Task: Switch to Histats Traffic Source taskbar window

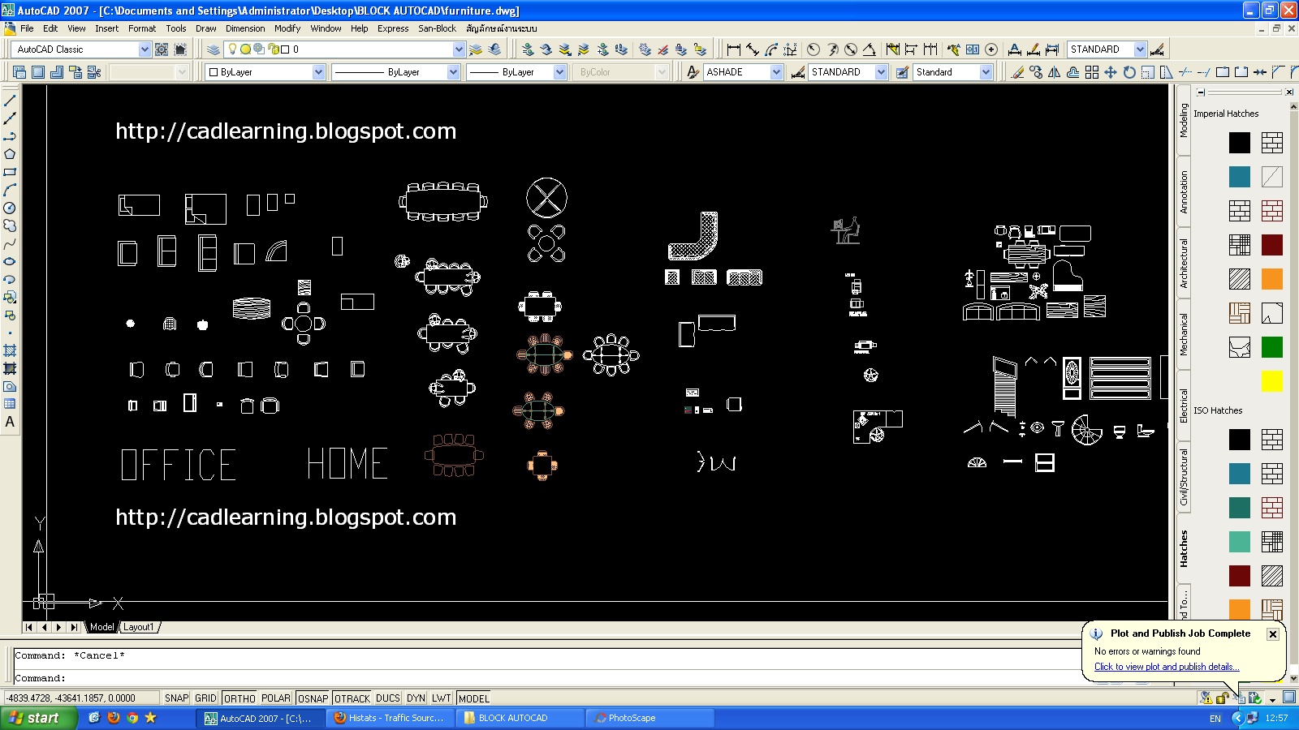Action: coord(390,718)
